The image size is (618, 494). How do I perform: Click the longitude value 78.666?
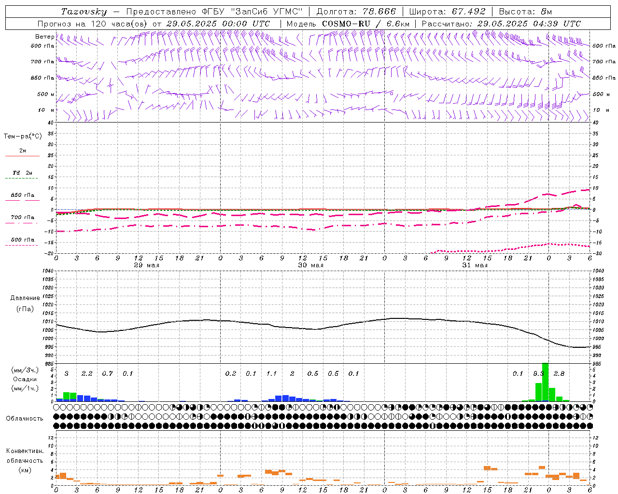[x=380, y=12]
